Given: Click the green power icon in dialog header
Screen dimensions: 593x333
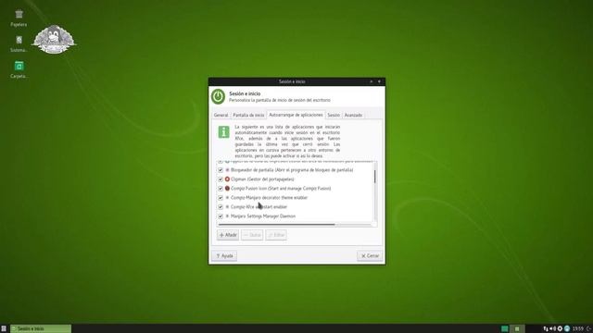Looking at the screenshot, I should tap(219, 96).
